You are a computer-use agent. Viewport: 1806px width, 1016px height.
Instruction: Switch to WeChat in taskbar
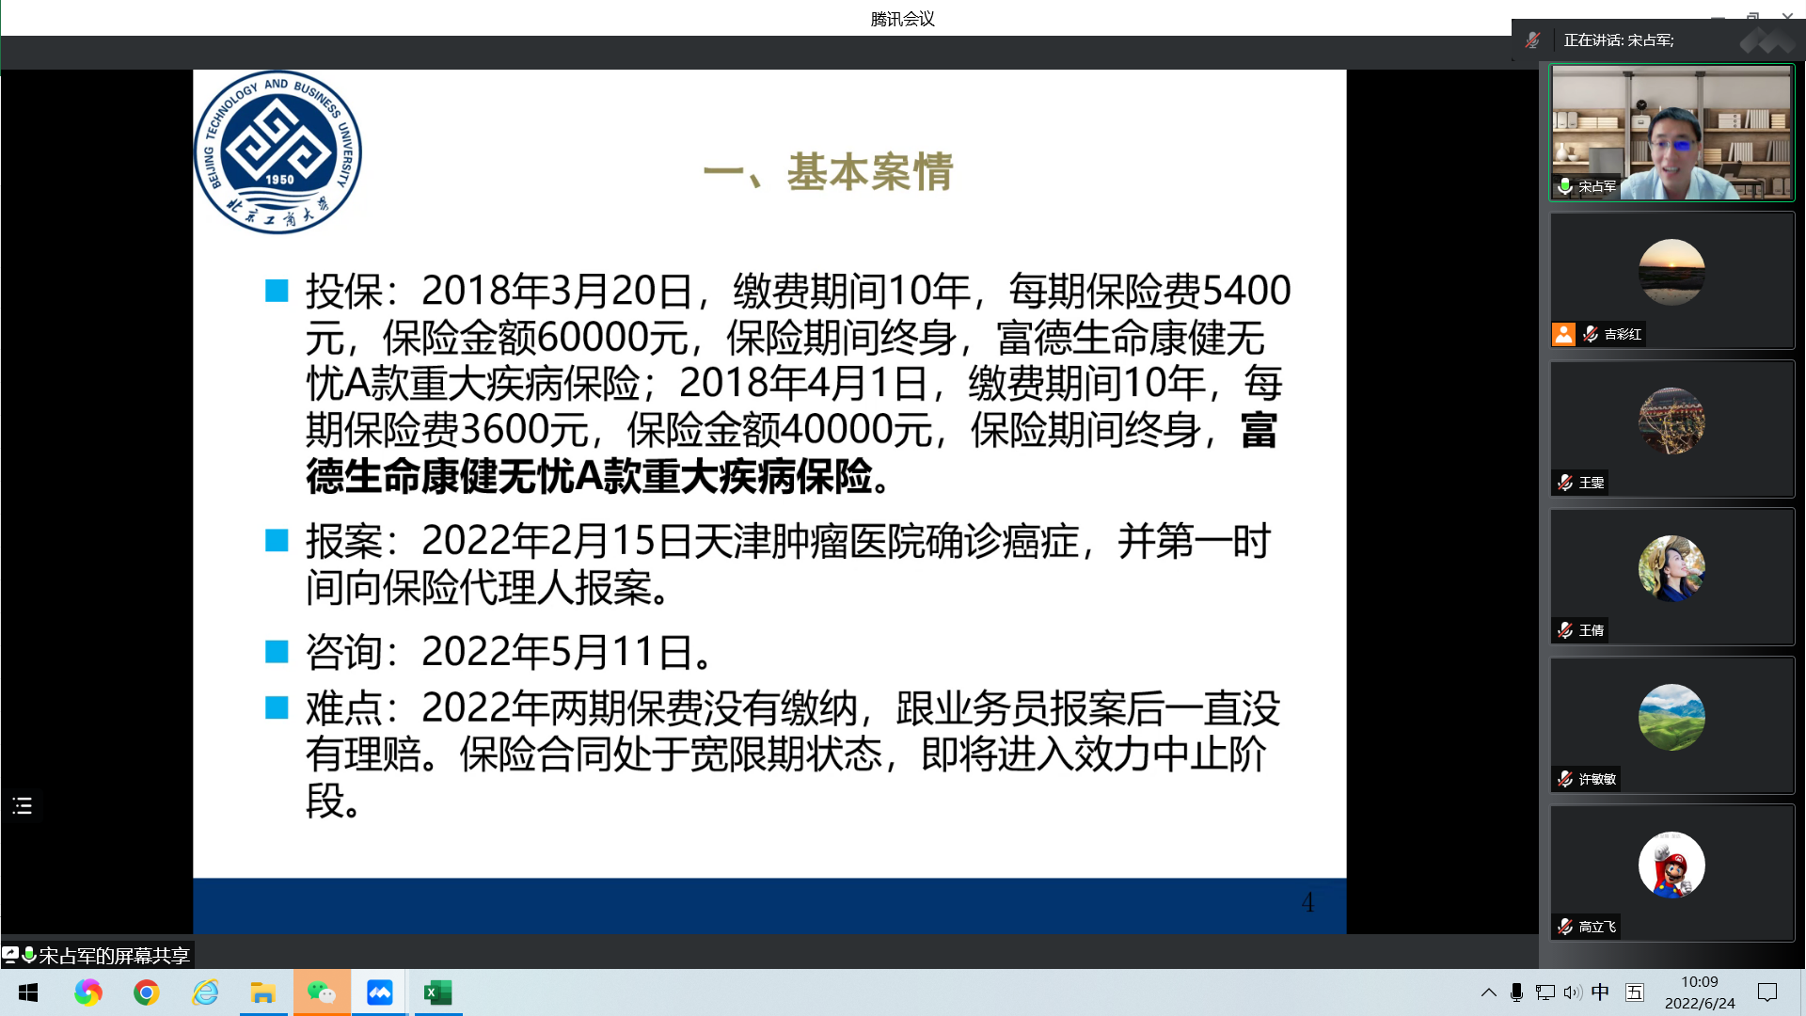pyautogui.click(x=322, y=992)
